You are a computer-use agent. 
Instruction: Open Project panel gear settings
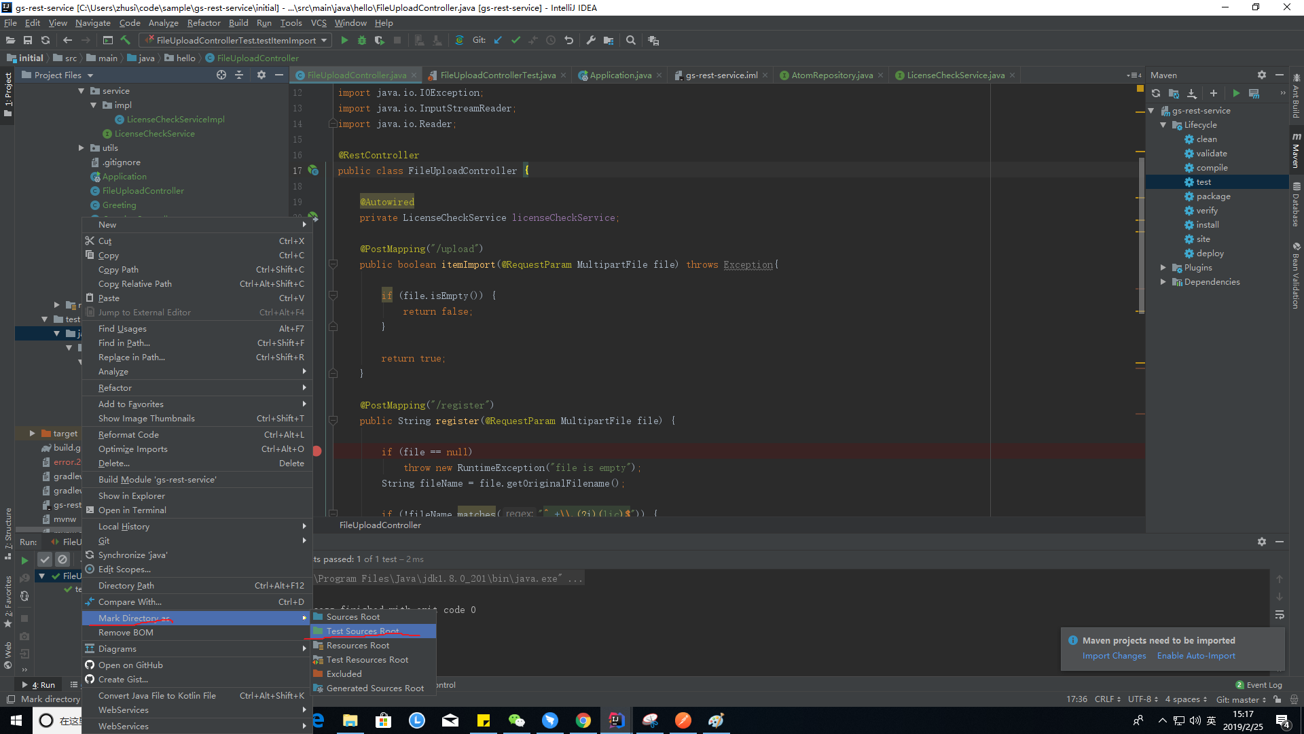click(x=261, y=75)
